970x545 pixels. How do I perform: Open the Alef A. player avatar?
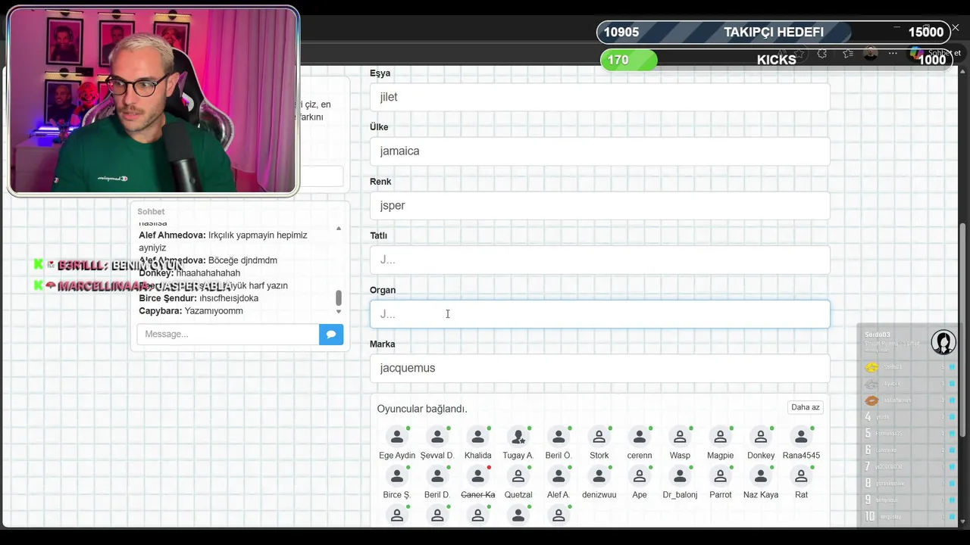pyautogui.click(x=559, y=476)
